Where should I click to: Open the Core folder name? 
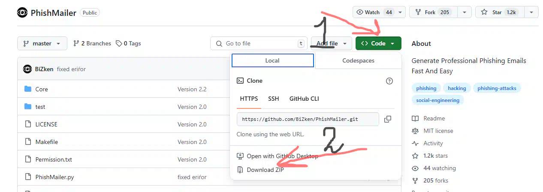pyautogui.click(x=42, y=89)
